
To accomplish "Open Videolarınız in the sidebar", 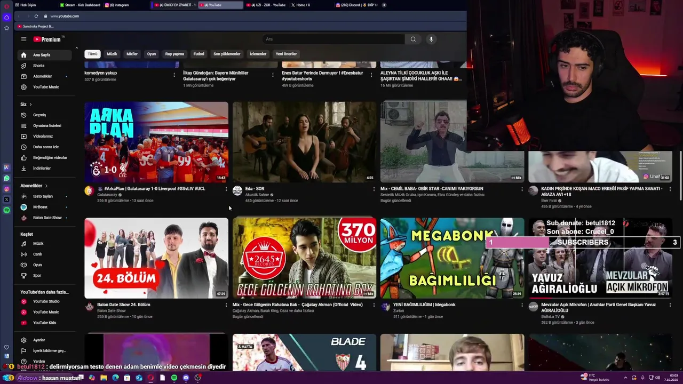I will tap(43, 136).
